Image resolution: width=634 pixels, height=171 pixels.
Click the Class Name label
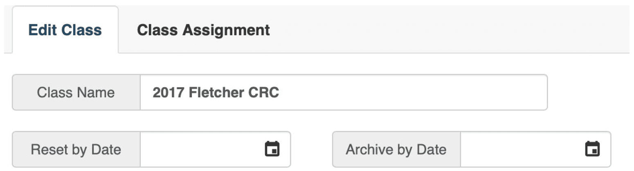(x=76, y=92)
